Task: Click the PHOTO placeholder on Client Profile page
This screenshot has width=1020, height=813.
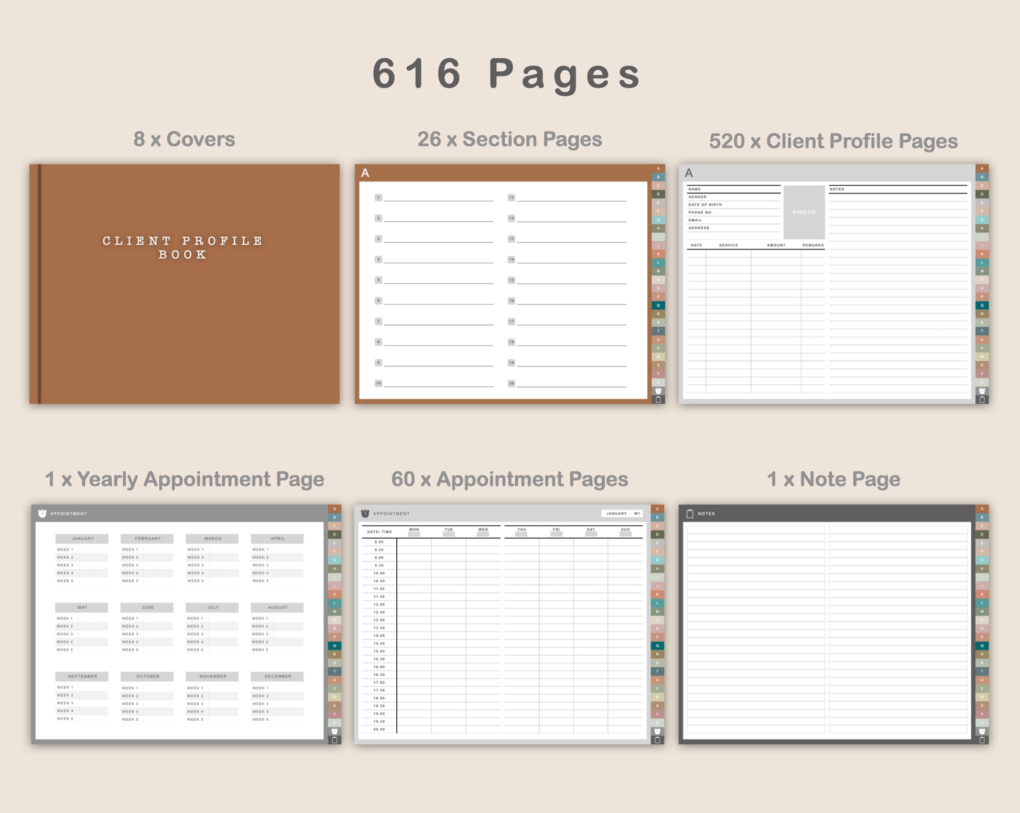Action: 804,212
